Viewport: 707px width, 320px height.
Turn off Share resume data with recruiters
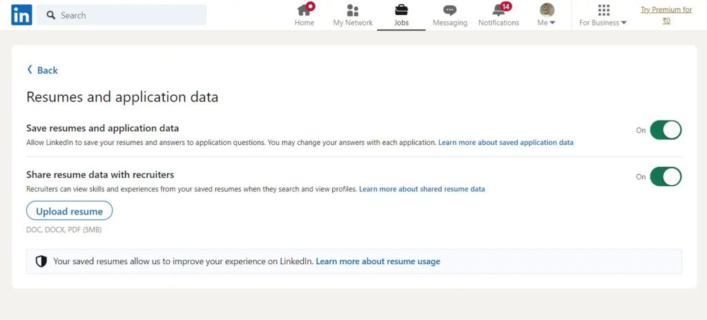[666, 177]
